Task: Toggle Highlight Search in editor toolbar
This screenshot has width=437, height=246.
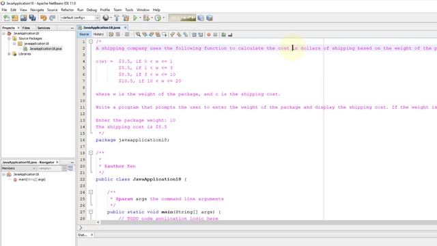Action: [x=158, y=34]
